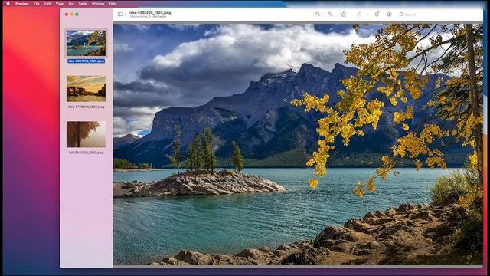Select the autumn tree thumbnail
The height and width of the screenshot is (276, 490).
click(86, 134)
